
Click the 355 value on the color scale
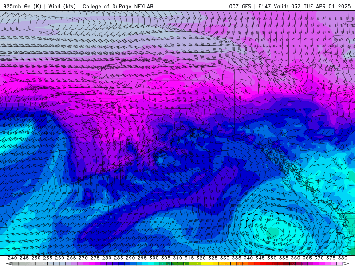[284, 258]
